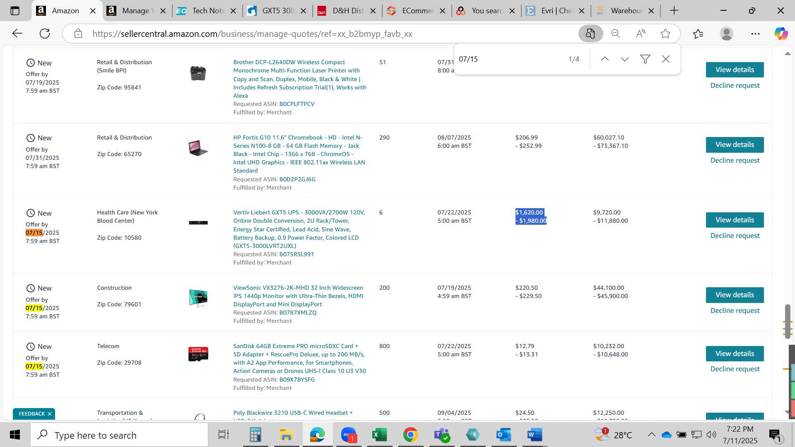The height and width of the screenshot is (447, 795).
Task: Open a new browser tab
Action: point(674,11)
